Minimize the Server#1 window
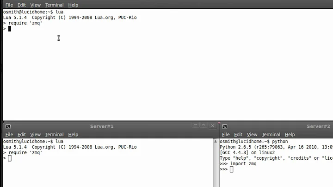Viewport: 333px width, 187px height. [x=196, y=125]
